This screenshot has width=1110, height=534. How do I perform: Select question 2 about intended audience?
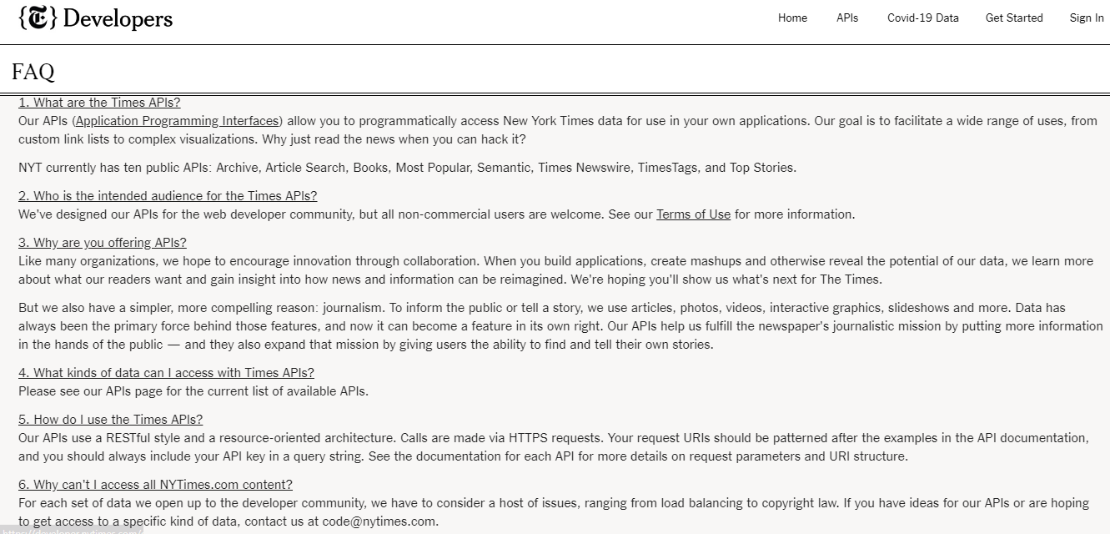tap(168, 196)
